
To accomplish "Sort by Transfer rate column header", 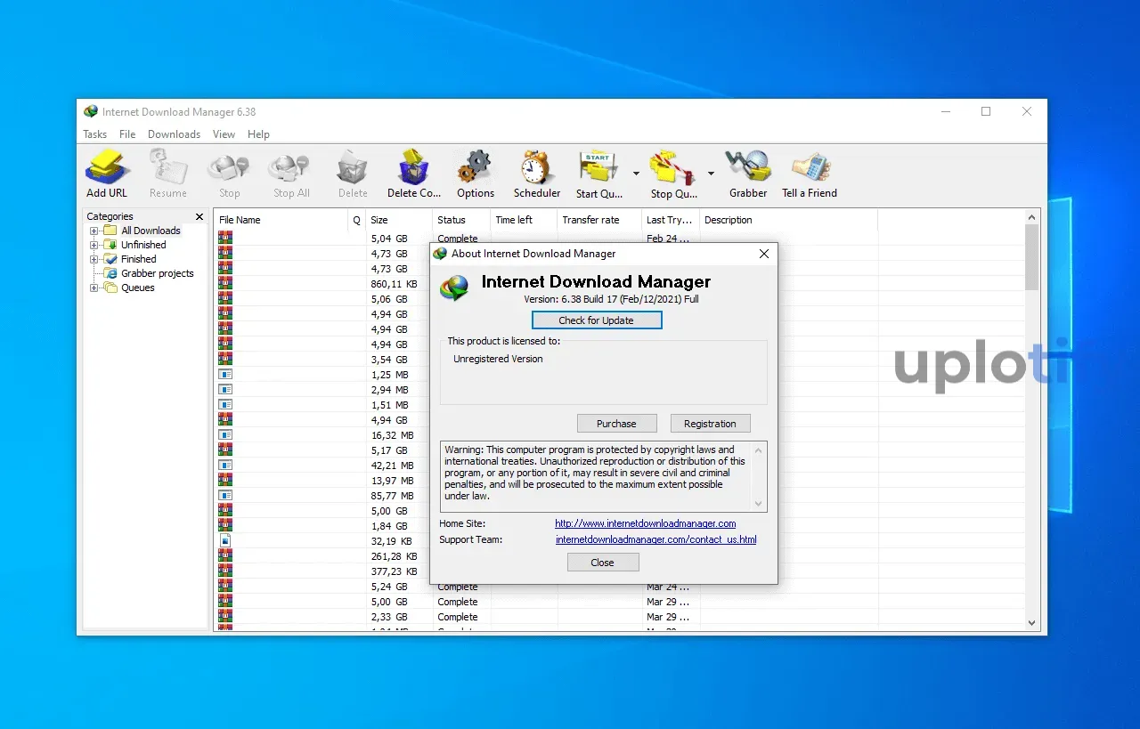I will 599,220.
